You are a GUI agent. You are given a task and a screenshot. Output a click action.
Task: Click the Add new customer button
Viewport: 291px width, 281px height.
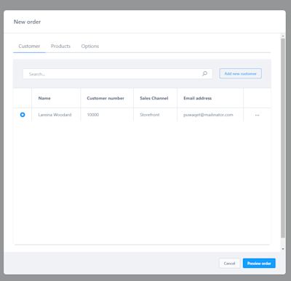[240, 73]
